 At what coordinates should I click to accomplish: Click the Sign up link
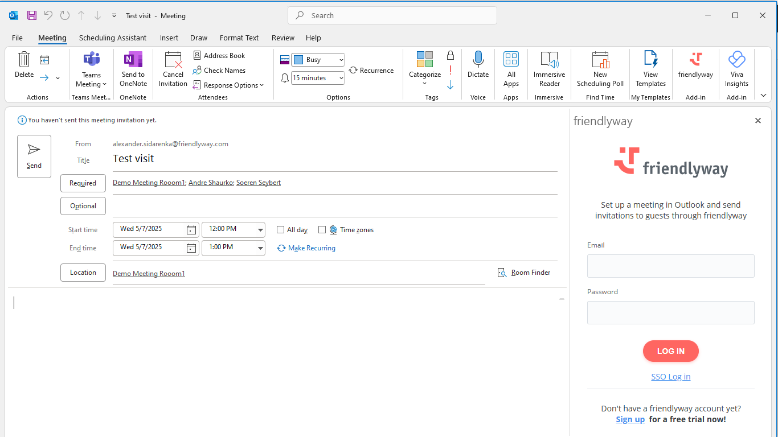(630, 419)
